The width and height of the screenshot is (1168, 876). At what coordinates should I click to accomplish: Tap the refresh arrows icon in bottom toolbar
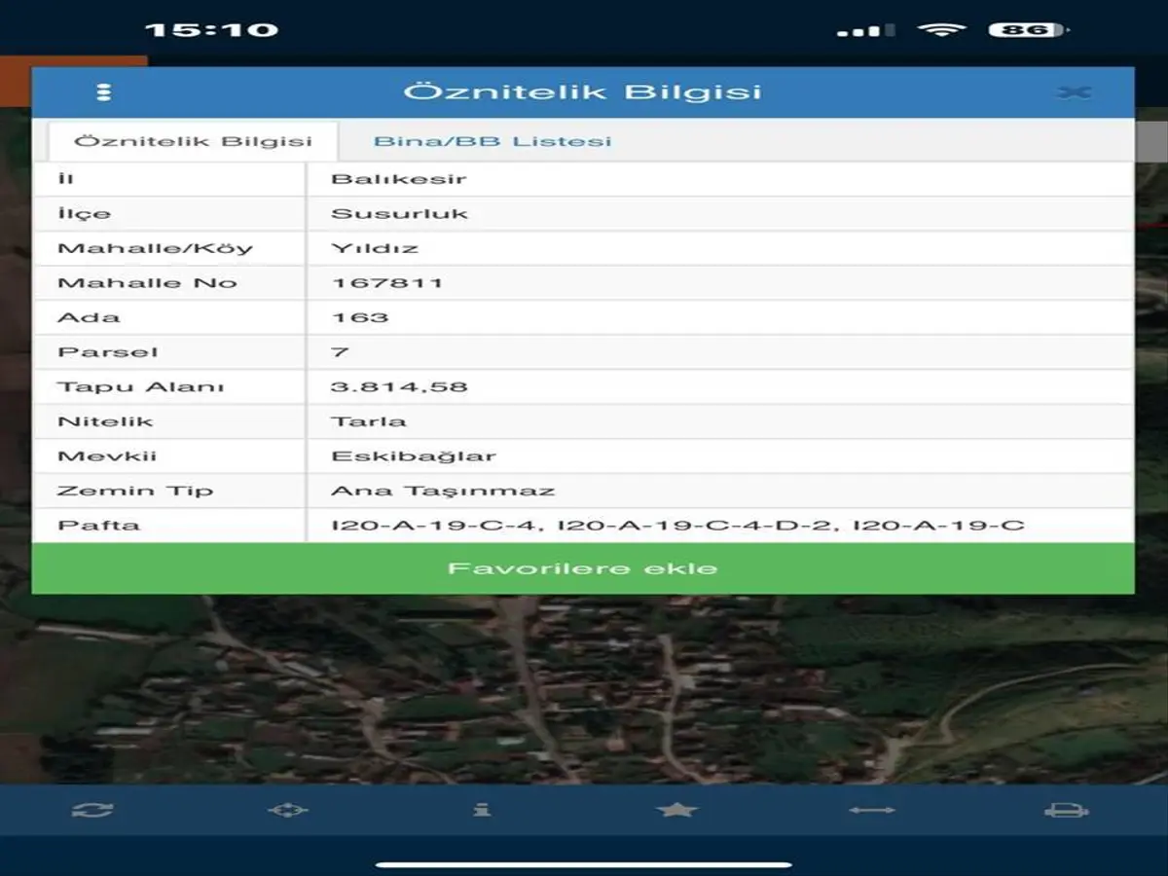click(92, 810)
